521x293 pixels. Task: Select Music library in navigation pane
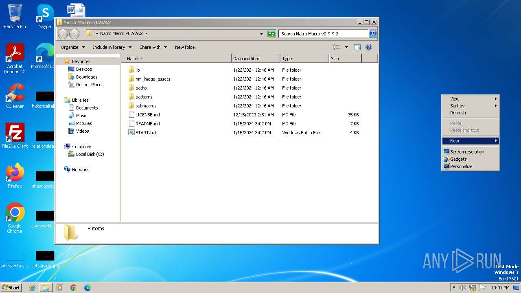77,116
